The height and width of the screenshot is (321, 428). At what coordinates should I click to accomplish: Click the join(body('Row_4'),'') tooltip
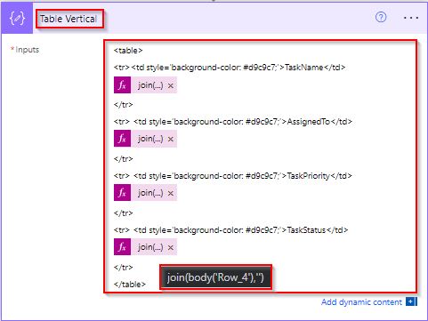tap(215, 277)
